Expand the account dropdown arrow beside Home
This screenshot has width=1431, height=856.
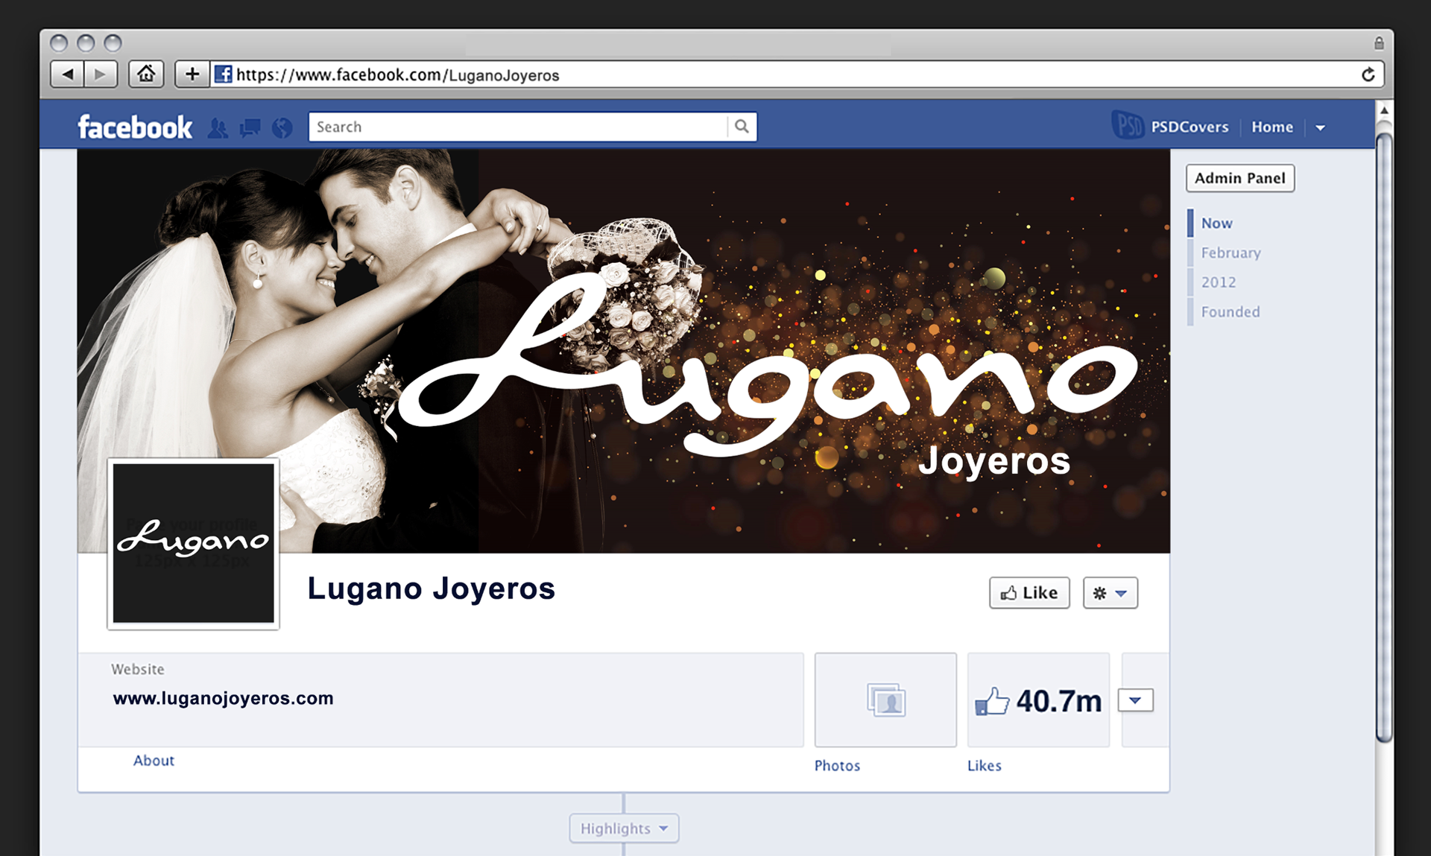coord(1320,127)
